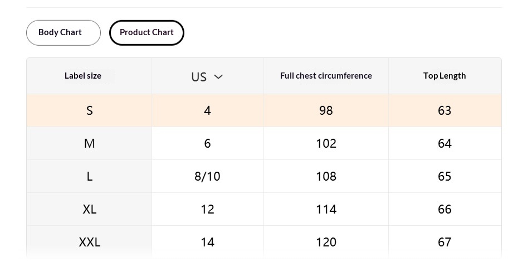Screen dimensions: 508x276
Task: Click US size 14 cell
Action: (207, 242)
